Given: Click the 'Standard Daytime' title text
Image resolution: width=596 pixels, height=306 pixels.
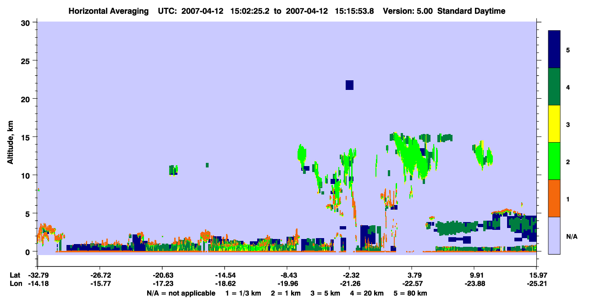Looking at the screenshot, I should [x=471, y=11].
